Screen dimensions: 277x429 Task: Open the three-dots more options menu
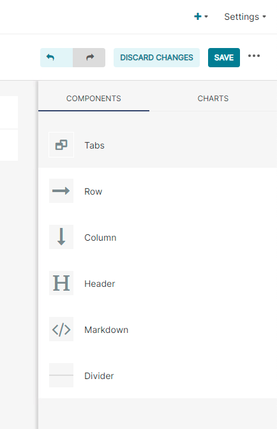254,56
